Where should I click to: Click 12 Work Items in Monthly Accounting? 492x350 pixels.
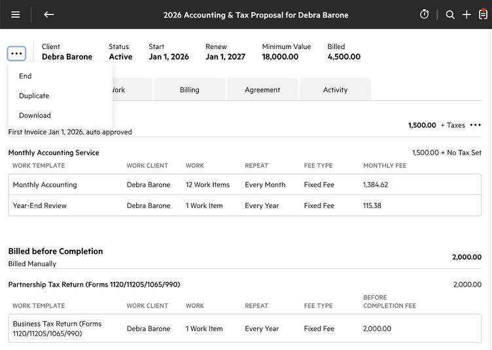[207, 184]
